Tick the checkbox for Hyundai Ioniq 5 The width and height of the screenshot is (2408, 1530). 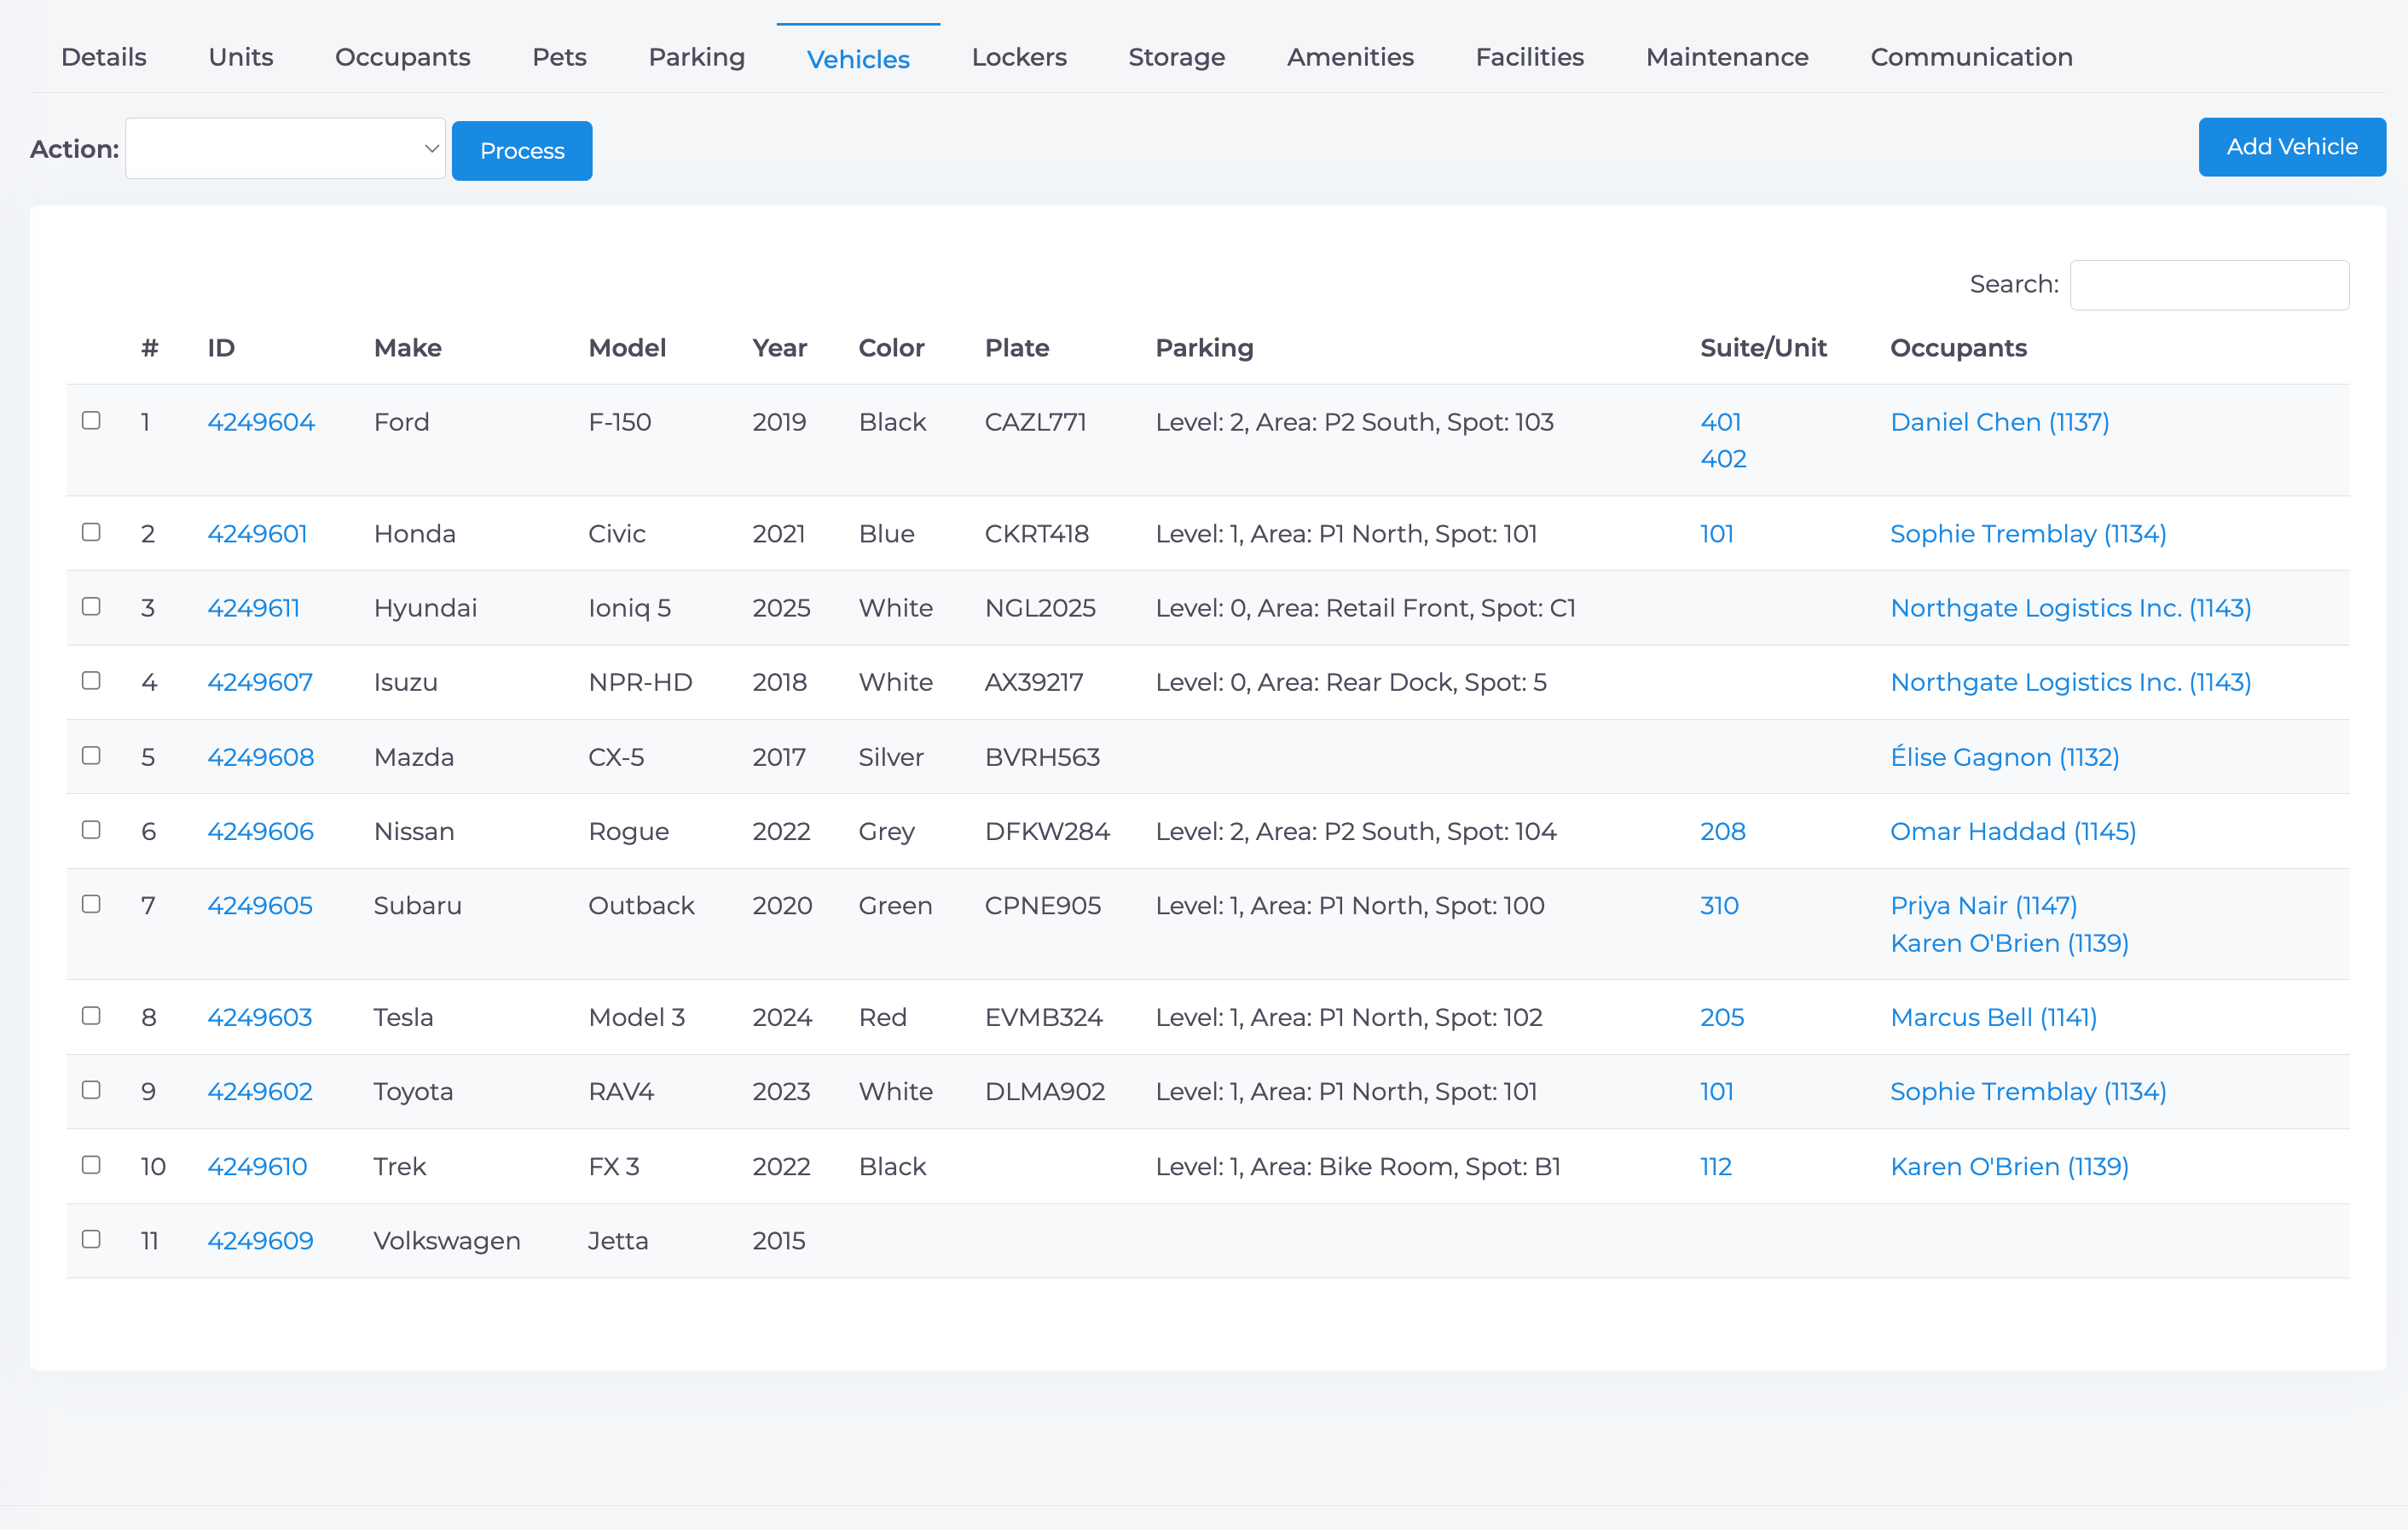91,607
